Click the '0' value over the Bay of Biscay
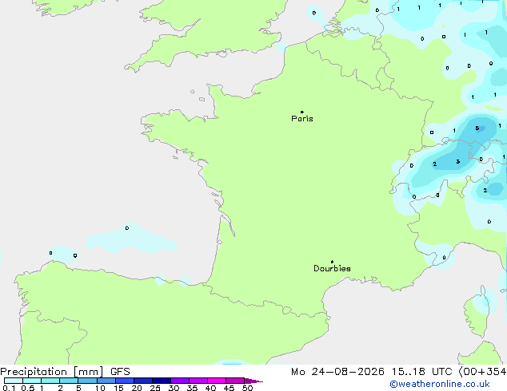The width and height of the screenshot is (507, 391). (x=127, y=227)
